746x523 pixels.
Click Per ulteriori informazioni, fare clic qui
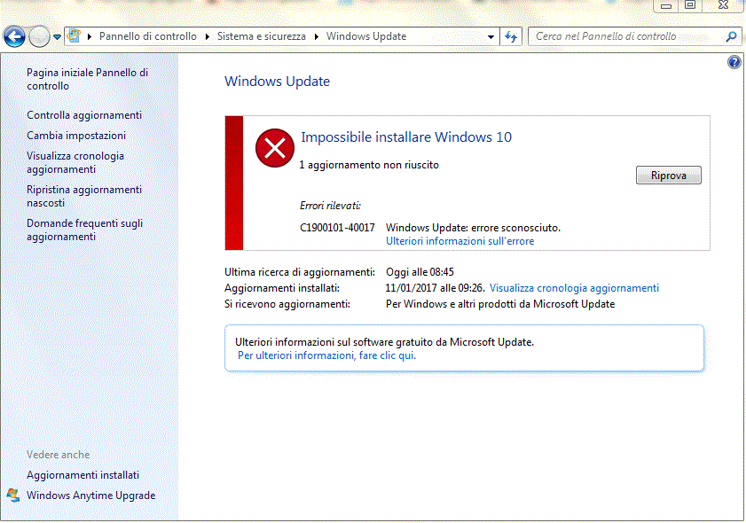click(x=326, y=355)
